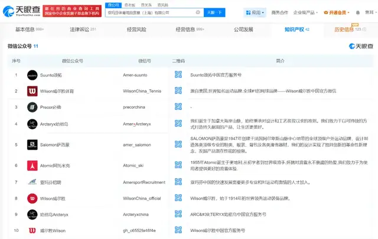The image size is (378, 239).
Task: Click the Atomic阿托米克 red logo icon
Action: click(x=32, y=166)
